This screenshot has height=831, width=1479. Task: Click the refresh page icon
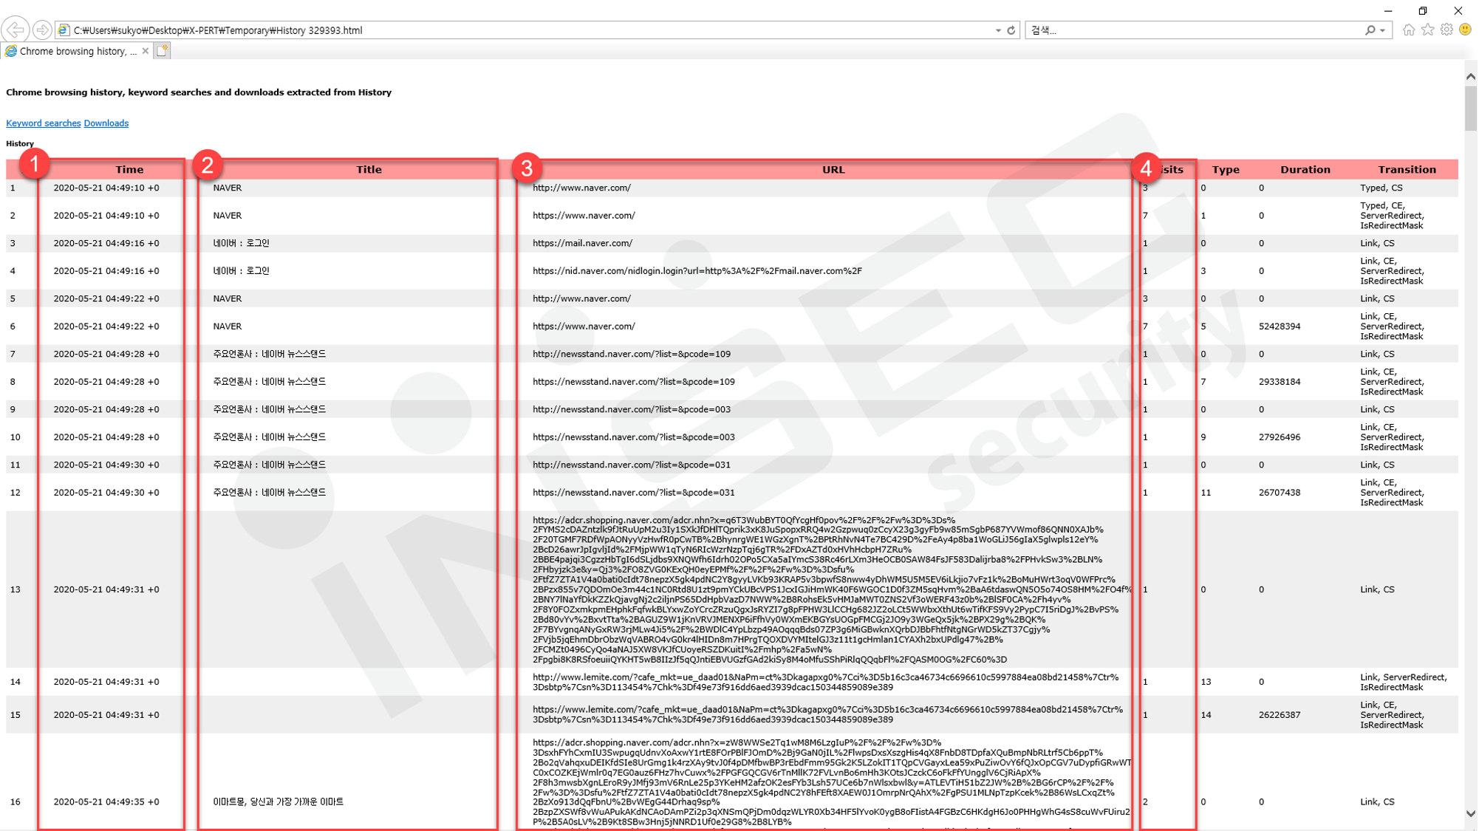point(1011,30)
